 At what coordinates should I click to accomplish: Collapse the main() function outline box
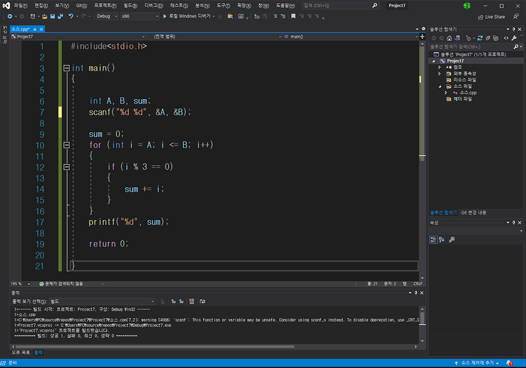[66, 68]
